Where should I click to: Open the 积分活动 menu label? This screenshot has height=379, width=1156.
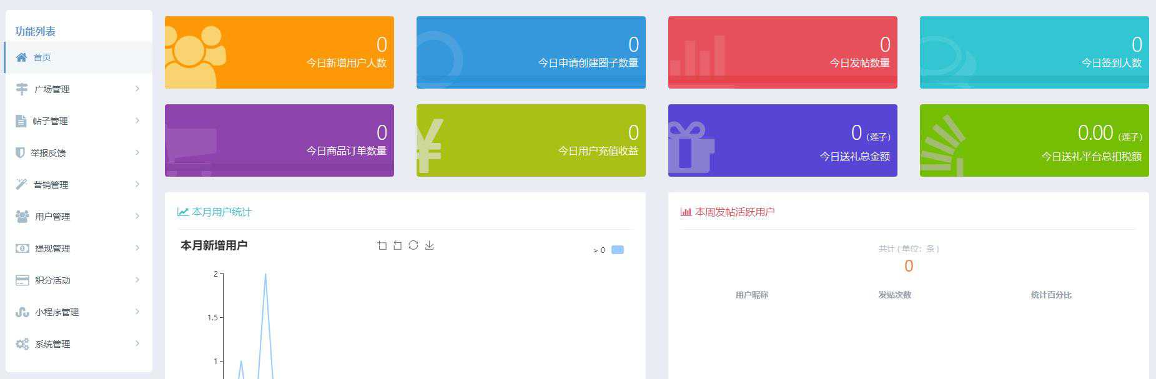click(52, 280)
